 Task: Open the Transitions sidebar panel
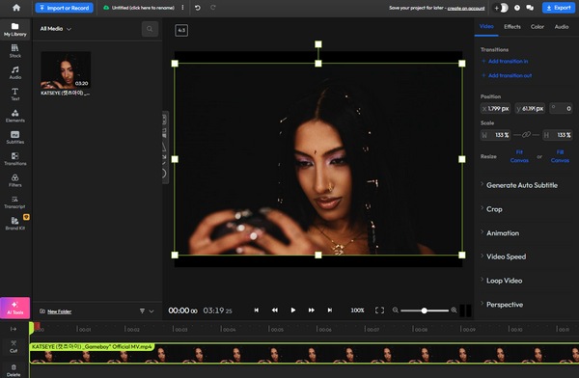pyautogui.click(x=15, y=159)
